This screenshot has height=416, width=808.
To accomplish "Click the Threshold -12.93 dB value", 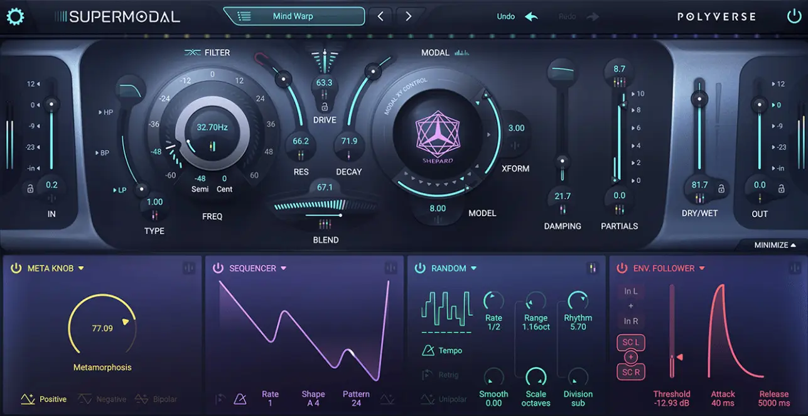I will (x=671, y=403).
